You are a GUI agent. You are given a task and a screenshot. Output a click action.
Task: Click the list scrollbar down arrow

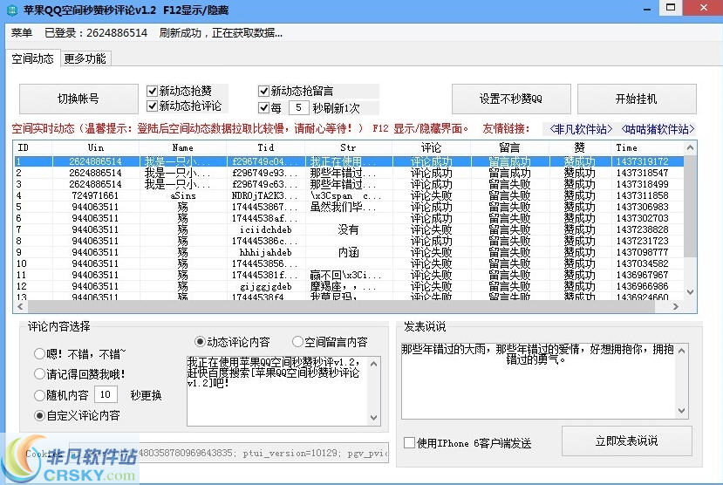point(691,294)
